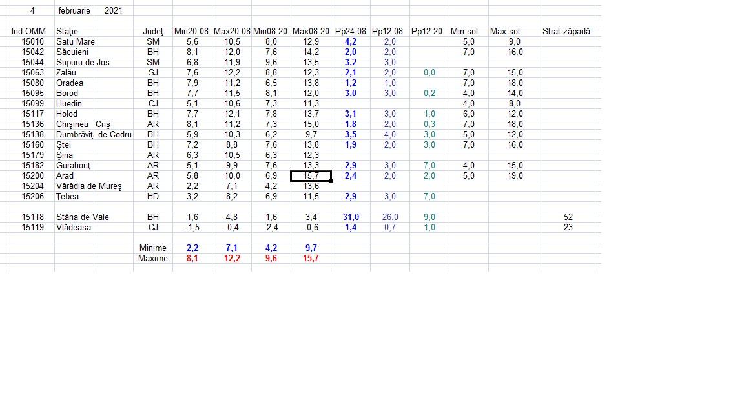Click the 'Judeţ' header cell
This screenshot has width=744, height=418.
coord(153,31)
